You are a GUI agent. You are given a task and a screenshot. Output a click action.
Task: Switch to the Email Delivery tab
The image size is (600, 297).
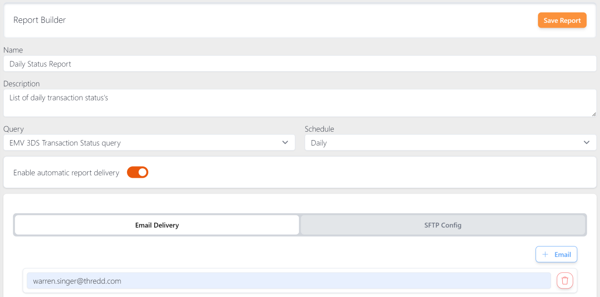[x=157, y=225]
